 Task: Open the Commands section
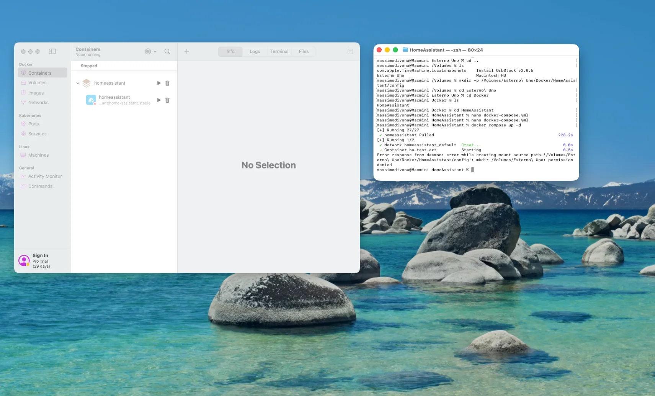click(40, 186)
